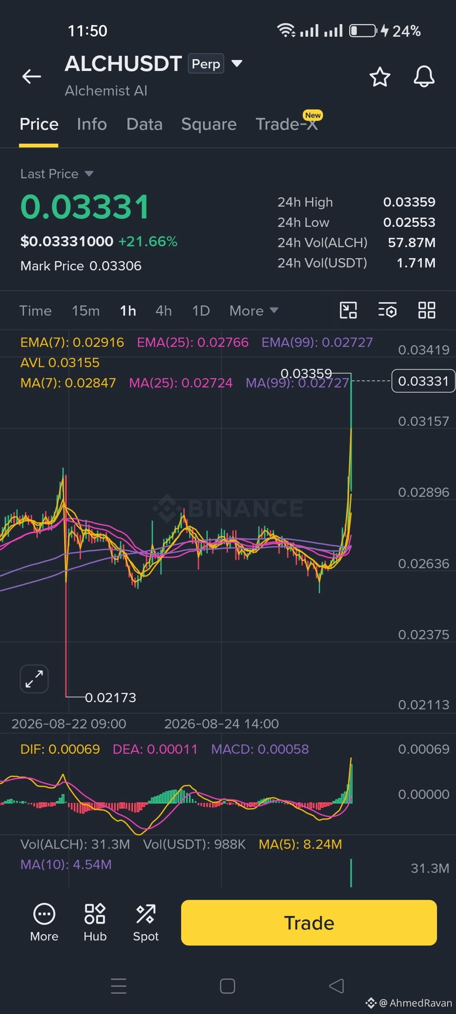Select the 4h chart interval

pos(164,311)
